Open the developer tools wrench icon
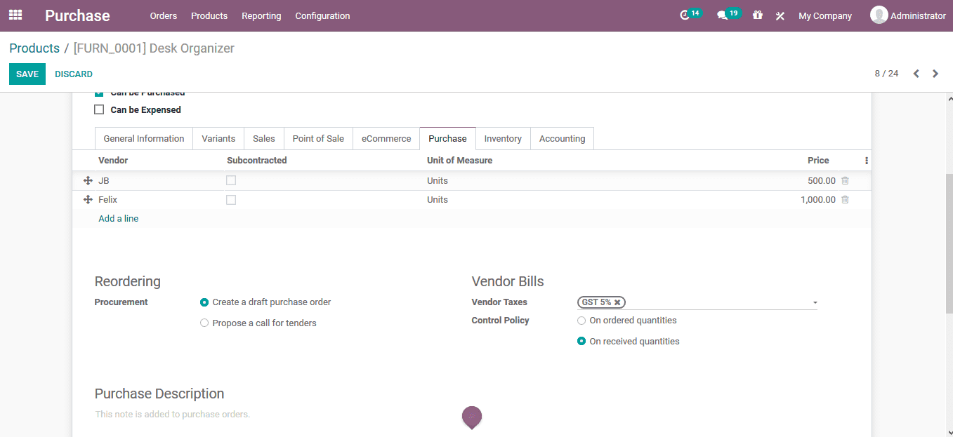 pyautogui.click(x=780, y=15)
